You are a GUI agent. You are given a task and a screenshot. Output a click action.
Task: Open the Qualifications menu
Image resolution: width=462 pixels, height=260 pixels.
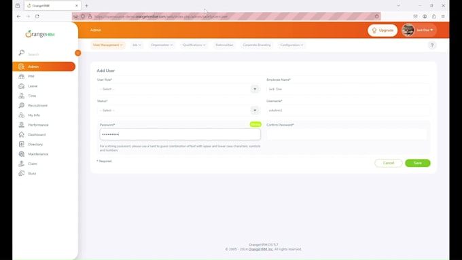click(x=194, y=45)
